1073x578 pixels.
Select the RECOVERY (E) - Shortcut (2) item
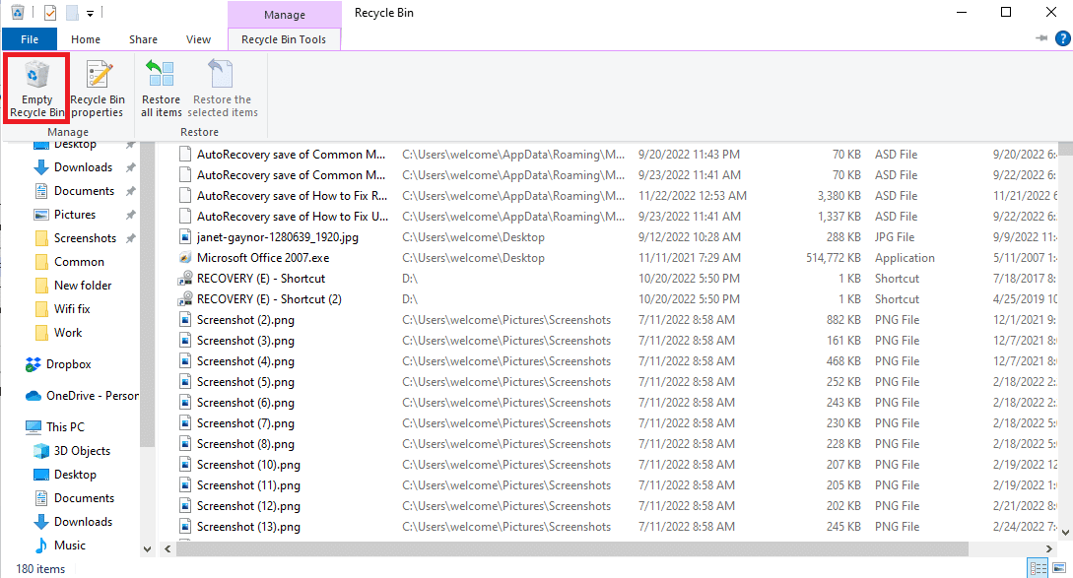coord(269,299)
